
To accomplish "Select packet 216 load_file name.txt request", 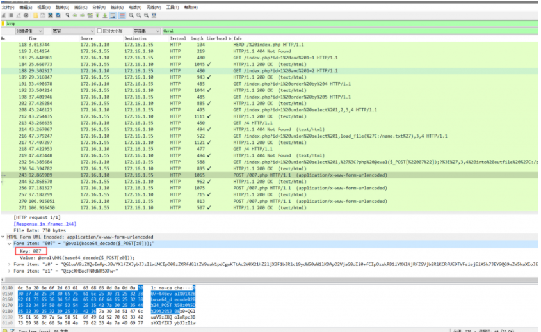I will pyautogui.click(x=269, y=136).
